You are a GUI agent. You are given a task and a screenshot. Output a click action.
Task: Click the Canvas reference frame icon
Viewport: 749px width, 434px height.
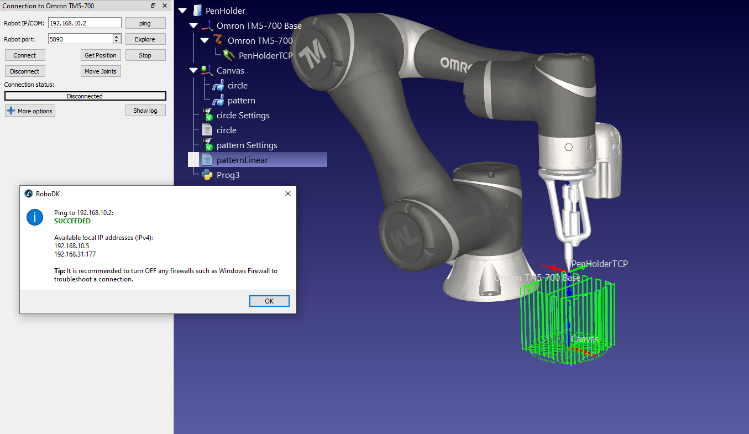[x=207, y=70]
